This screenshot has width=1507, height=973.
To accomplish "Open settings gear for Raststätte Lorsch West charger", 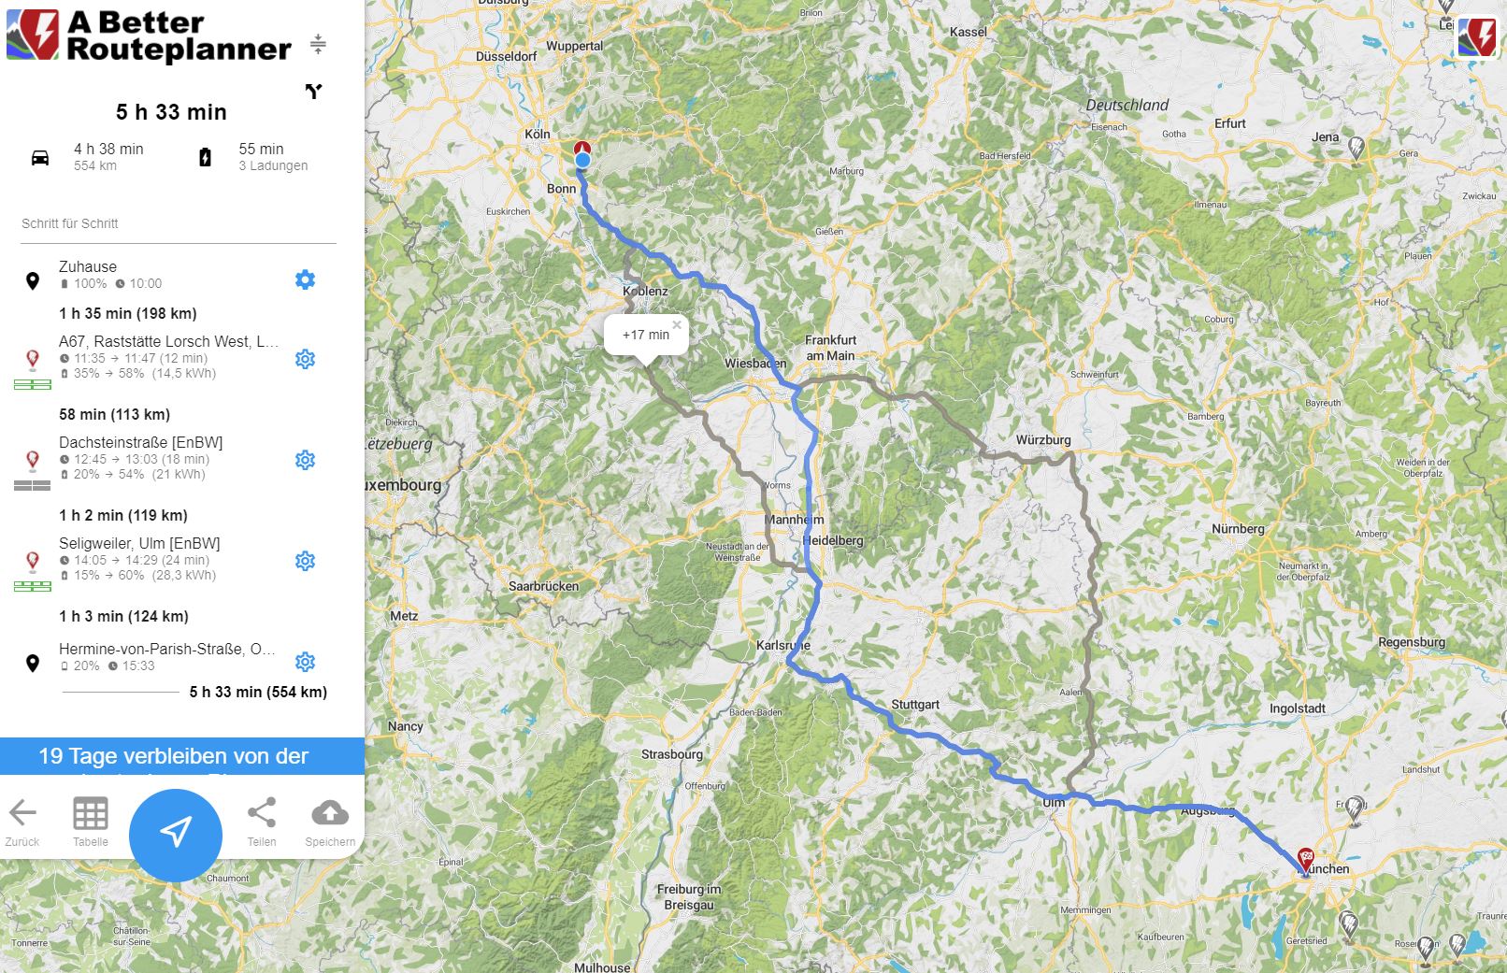I will 305,359.
